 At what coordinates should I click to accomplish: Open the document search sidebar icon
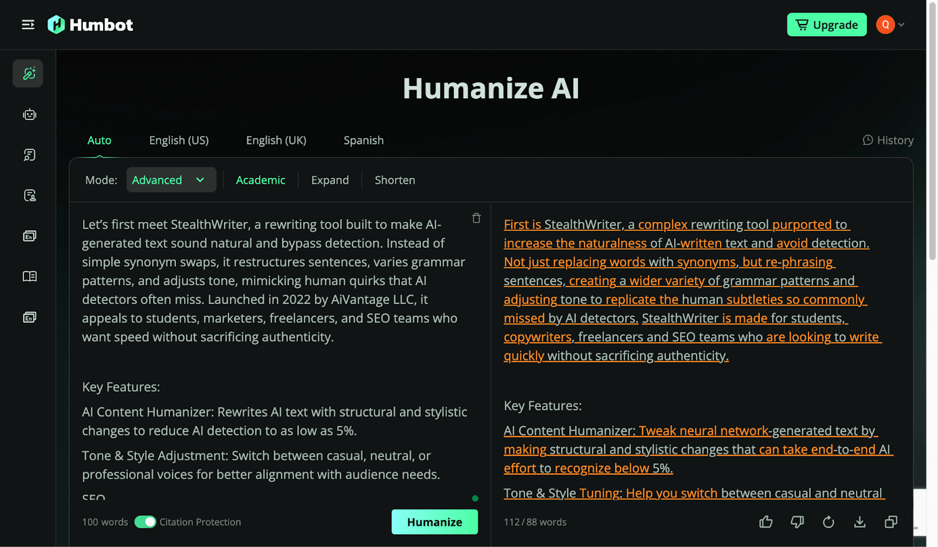coord(29,195)
